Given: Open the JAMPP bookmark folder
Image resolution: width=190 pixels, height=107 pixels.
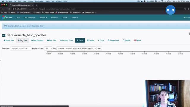Looking at the screenshot, I should click(x=37, y=12).
